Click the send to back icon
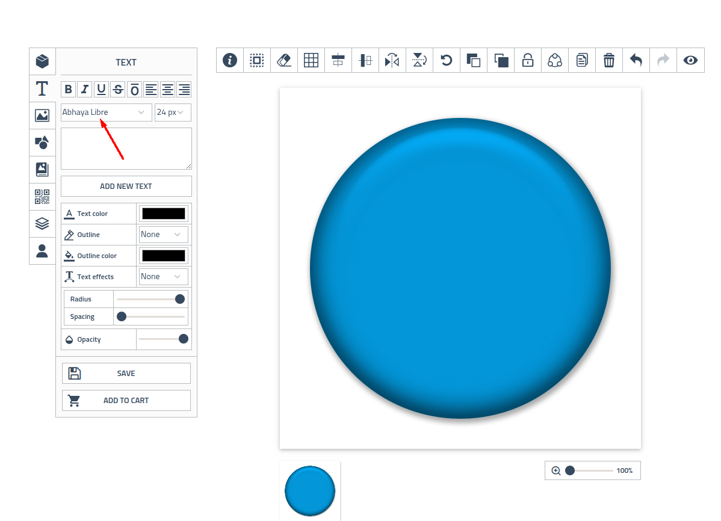721x521 pixels. pos(501,60)
